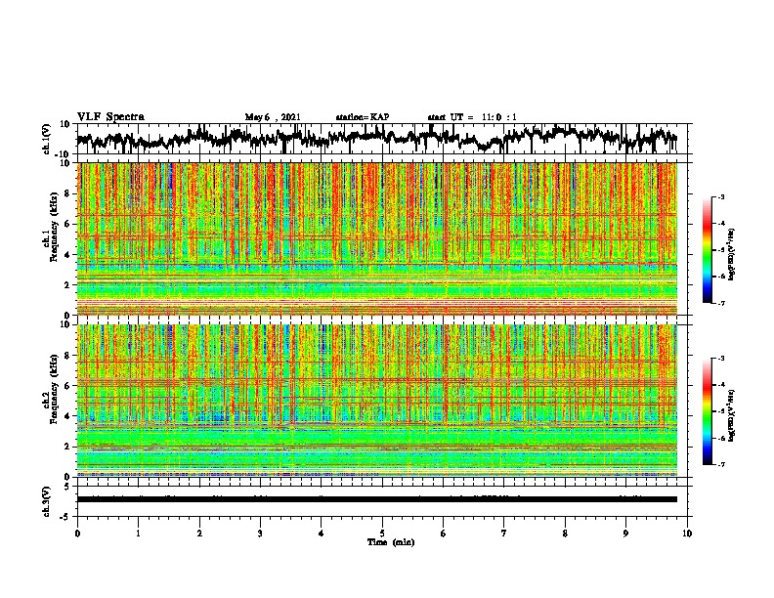Click the time axis tick label "0"
Screen dimensions: 774x598
[x=77, y=534]
